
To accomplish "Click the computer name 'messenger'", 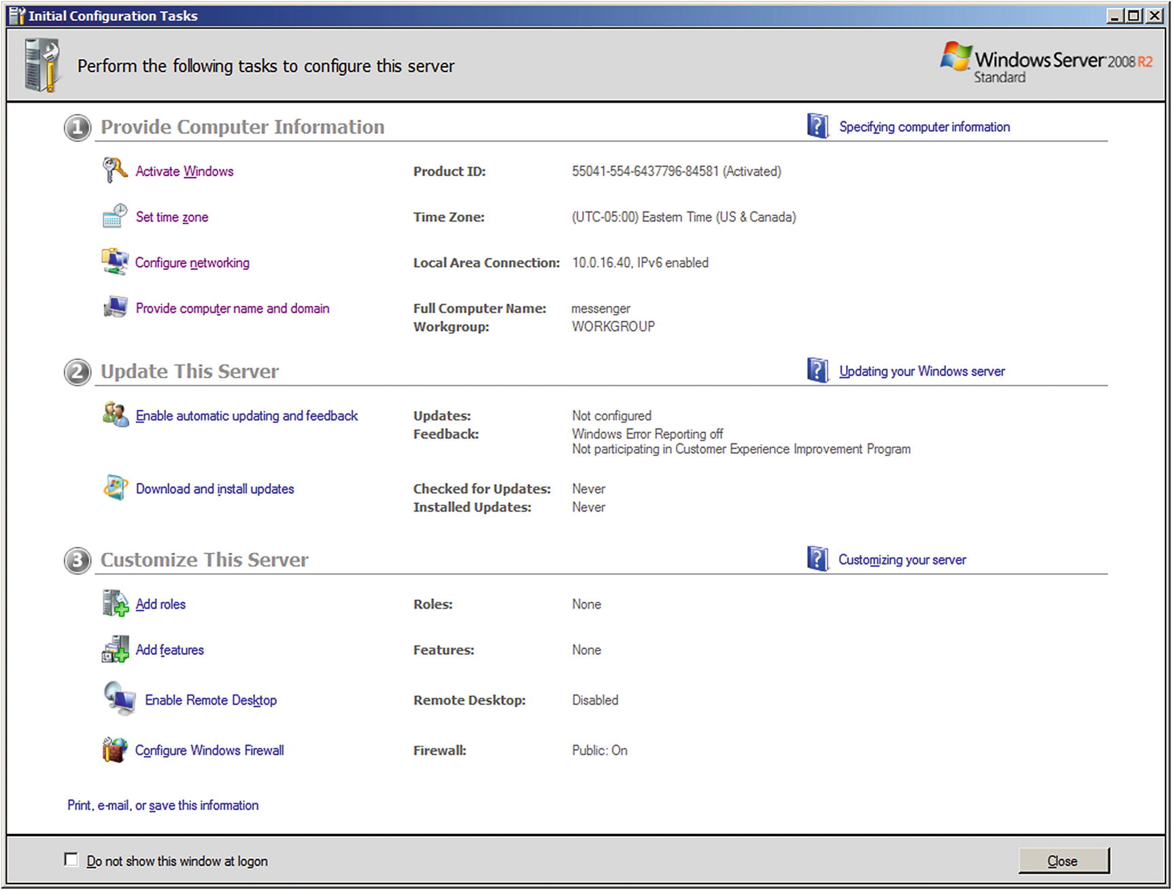I will click(601, 309).
